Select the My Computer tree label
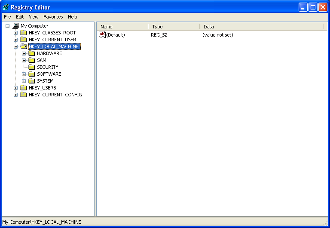The height and width of the screenshot is (228, 330). [34, 26]
